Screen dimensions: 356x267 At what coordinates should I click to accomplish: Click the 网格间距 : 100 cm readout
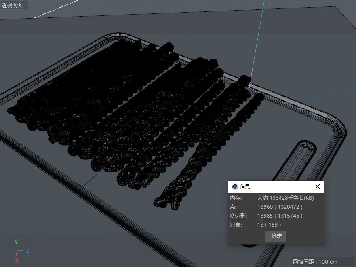pyautogui.click(x=315, y=262)
